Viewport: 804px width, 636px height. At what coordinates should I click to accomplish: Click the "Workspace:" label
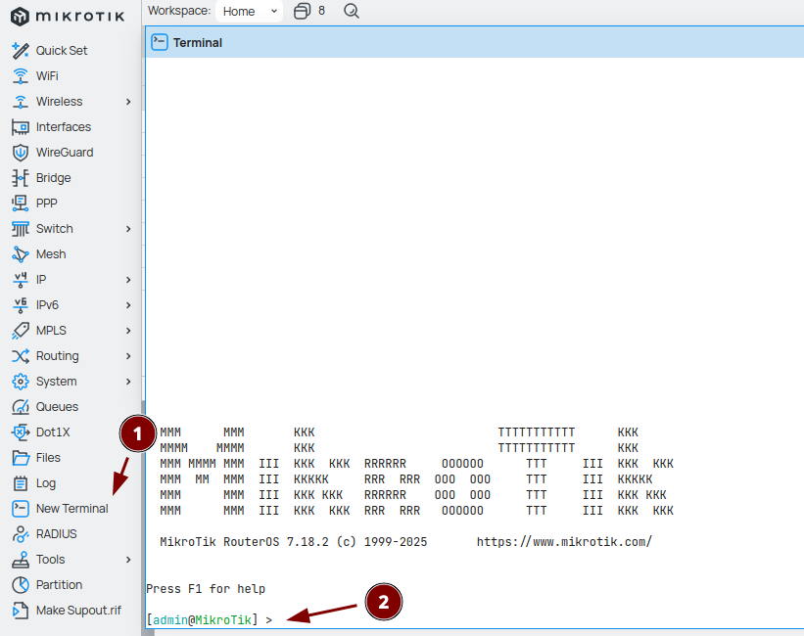pos(179,11)
